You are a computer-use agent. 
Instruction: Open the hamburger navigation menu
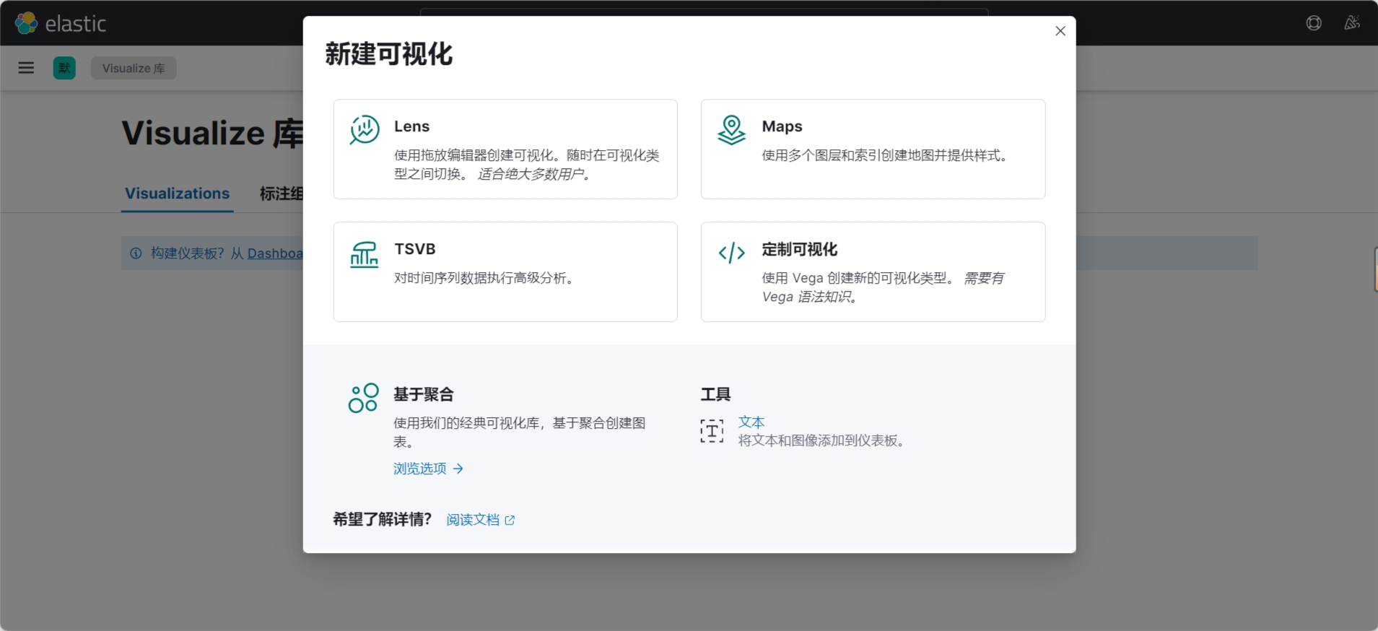coord(26,68)
